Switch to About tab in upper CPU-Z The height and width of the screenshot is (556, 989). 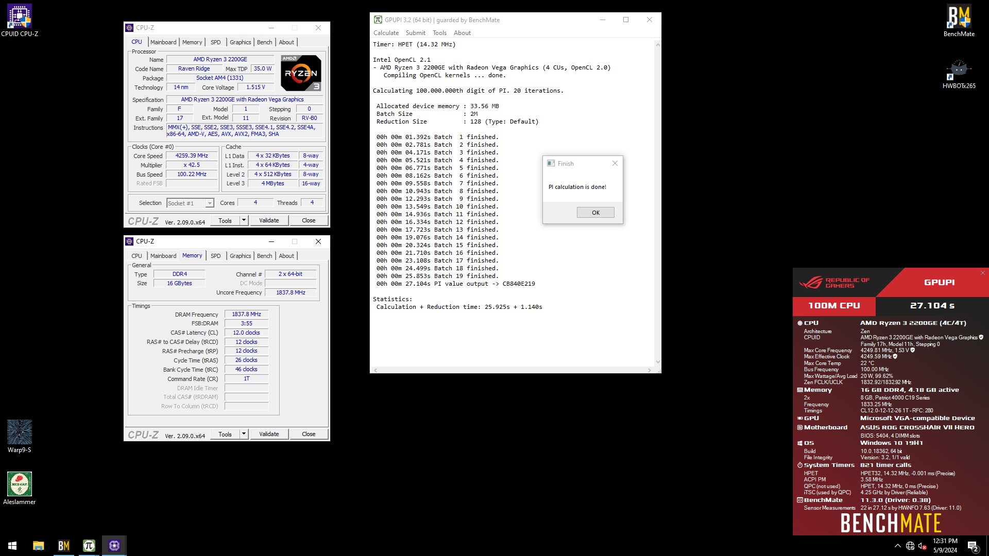[x=286, y=42]
